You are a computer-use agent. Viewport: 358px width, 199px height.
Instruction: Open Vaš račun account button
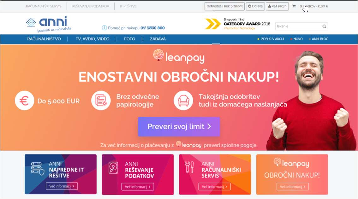click(x=277, y=6)
